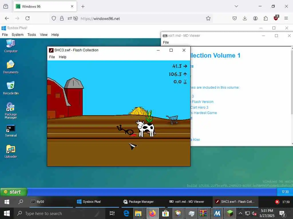Open the host Windows Start menu
The image size is (293, 219).
click(x=7, y=213)
